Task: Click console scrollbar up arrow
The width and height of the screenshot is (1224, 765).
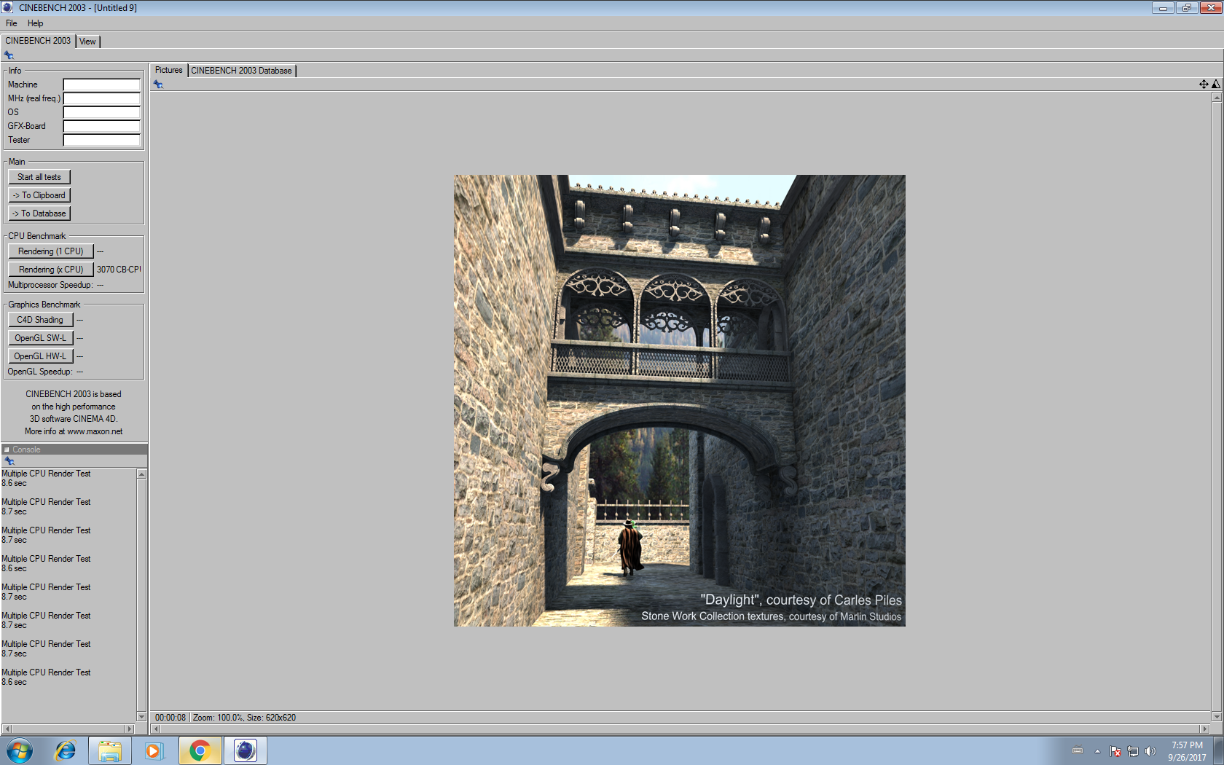Action: pos(142,474)
